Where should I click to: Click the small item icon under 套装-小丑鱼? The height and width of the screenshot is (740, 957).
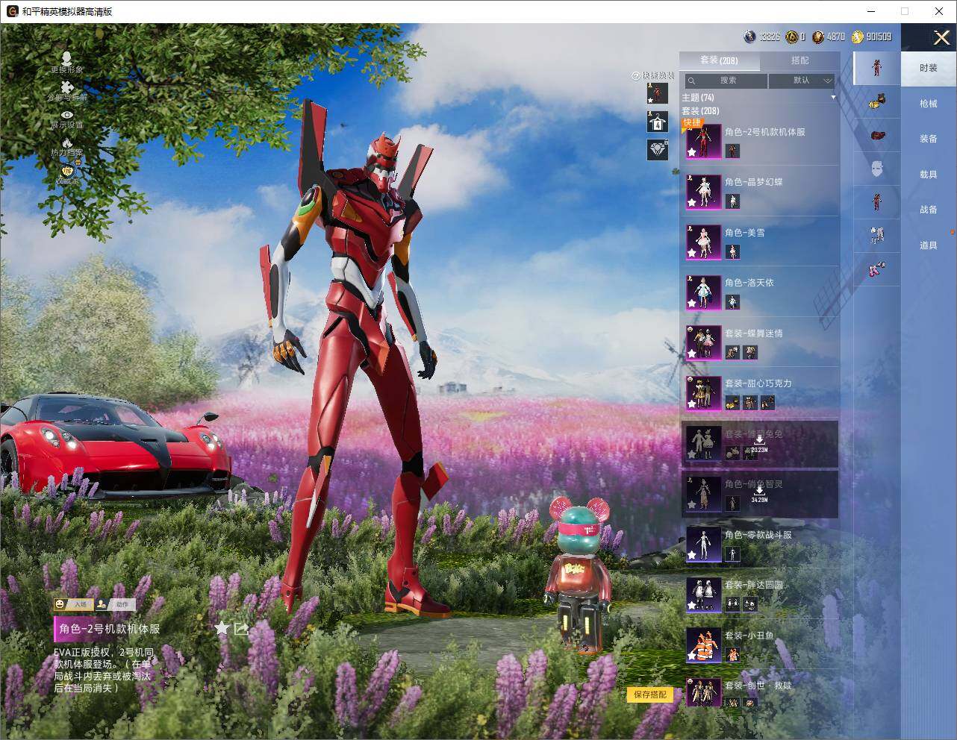point(732,655)
